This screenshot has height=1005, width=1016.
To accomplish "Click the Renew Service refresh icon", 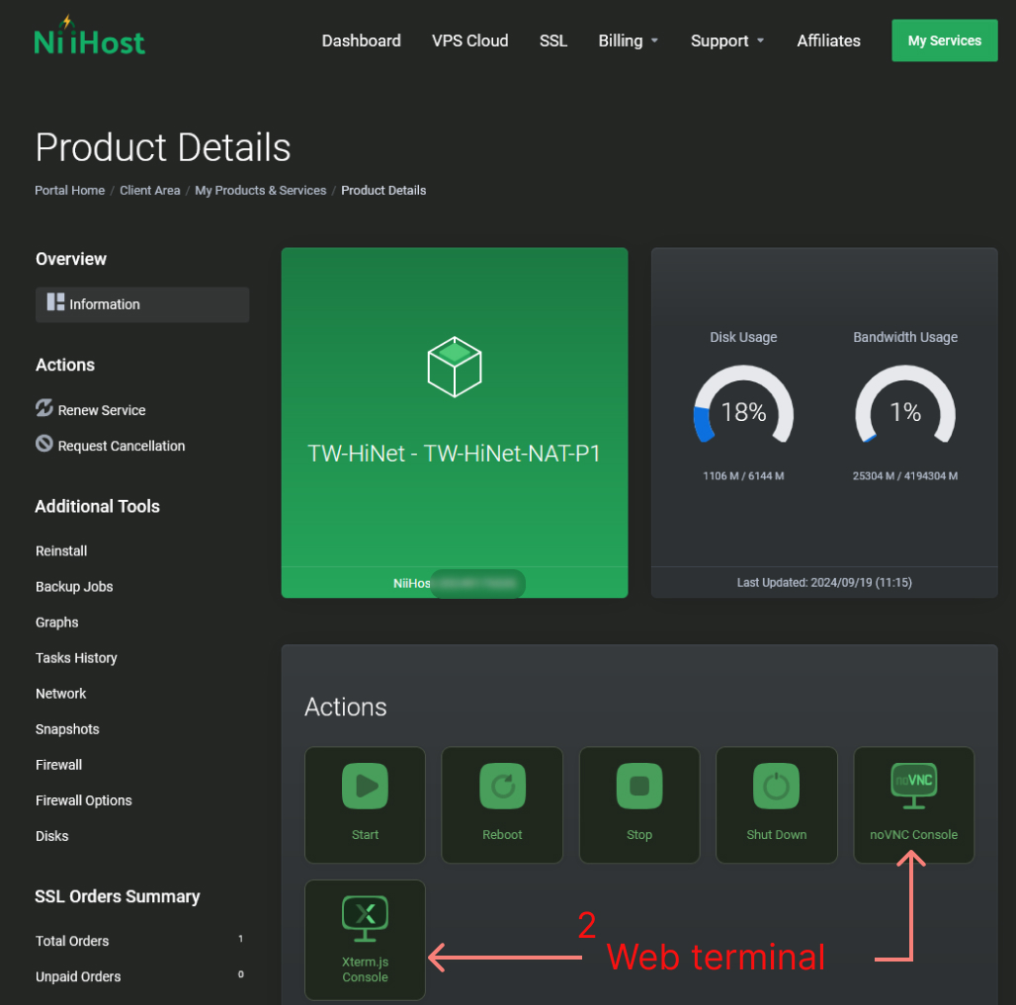I will coord(44,407).
